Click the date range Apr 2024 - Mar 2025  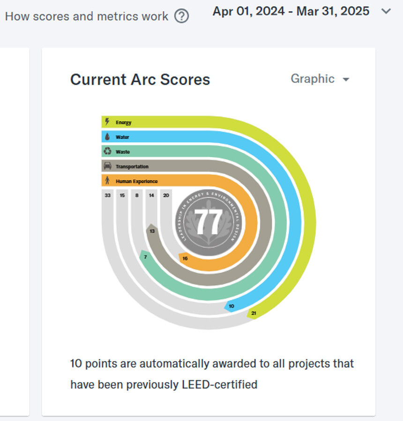pos(291,11)
